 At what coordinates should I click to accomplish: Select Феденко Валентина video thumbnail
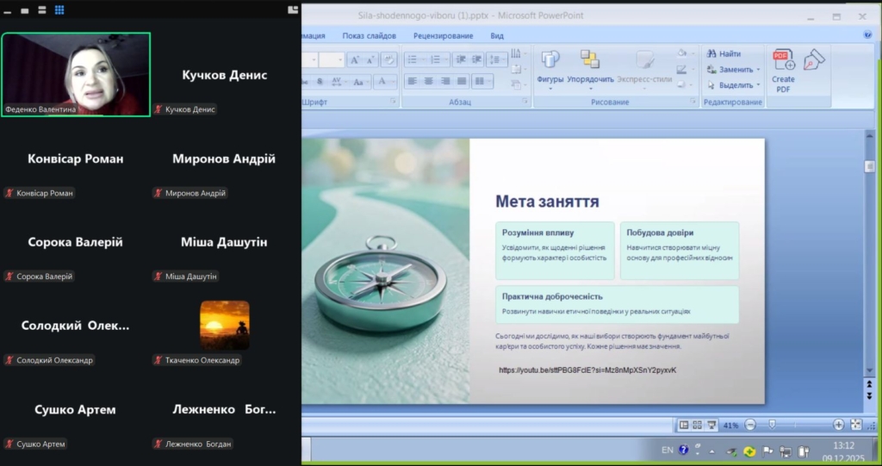[76, 74]
